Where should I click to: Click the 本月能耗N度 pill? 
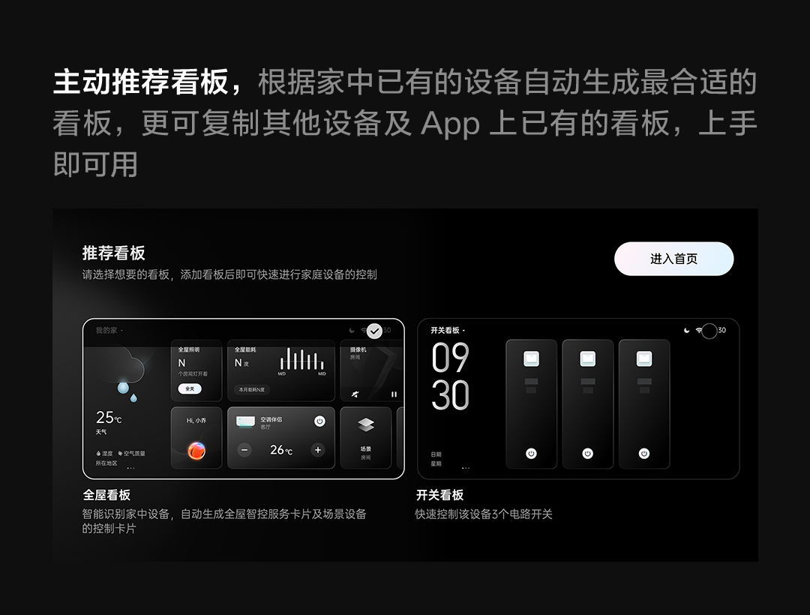pos(251,390)
